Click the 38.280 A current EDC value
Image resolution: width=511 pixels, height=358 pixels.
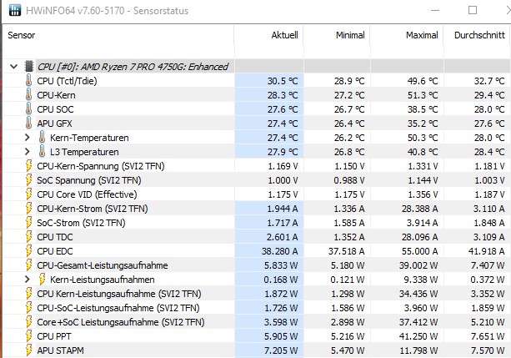point(279,251)
